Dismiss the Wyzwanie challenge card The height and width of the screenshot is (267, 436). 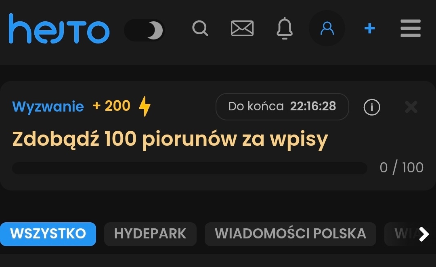(411, 107)
